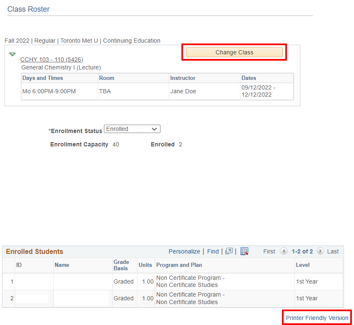Screen dimensions: 354x325
Task: Sort by the ID column header
Action: (x=19, y=265)
